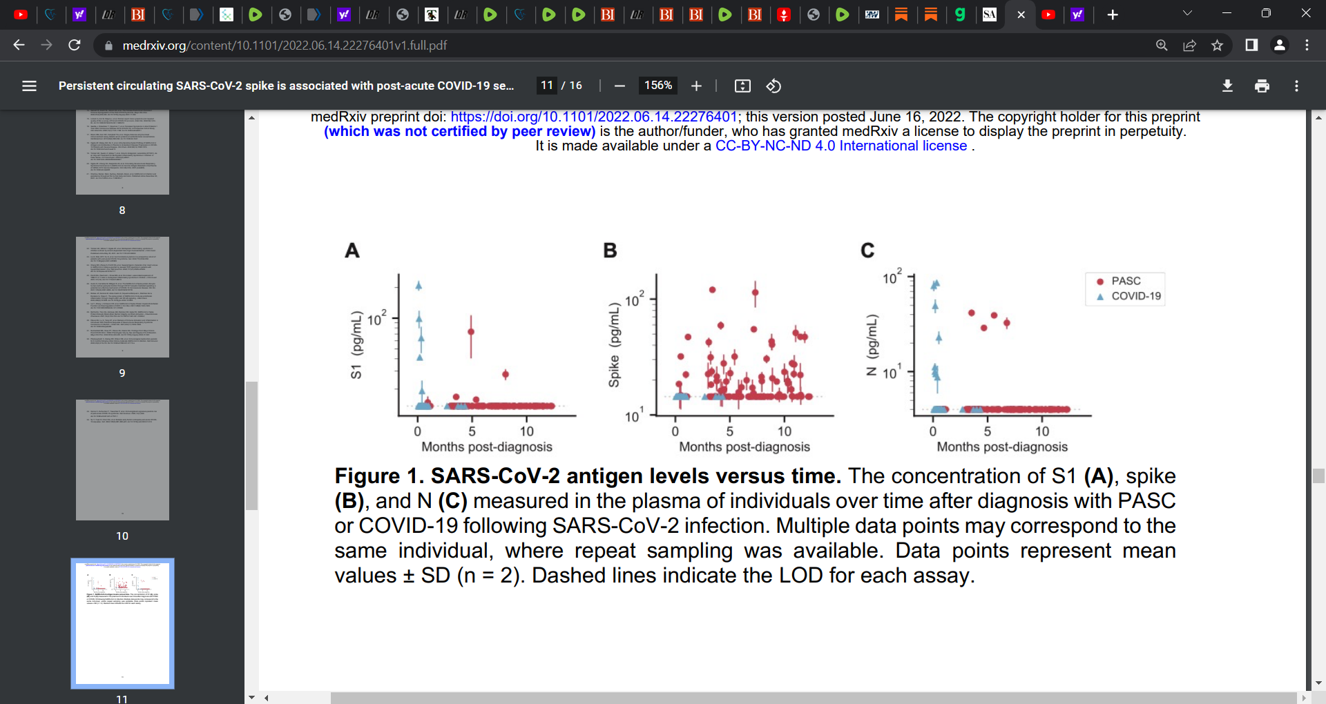Click the address bar URL
The width and height of the screenshot is (1326, 704).
point(285,46)
